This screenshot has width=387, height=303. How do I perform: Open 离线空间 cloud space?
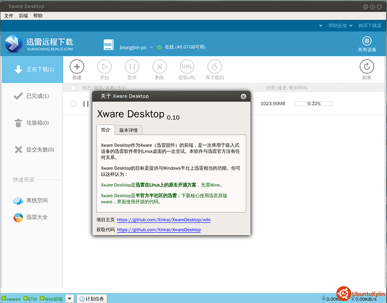(x=30, y=201)
